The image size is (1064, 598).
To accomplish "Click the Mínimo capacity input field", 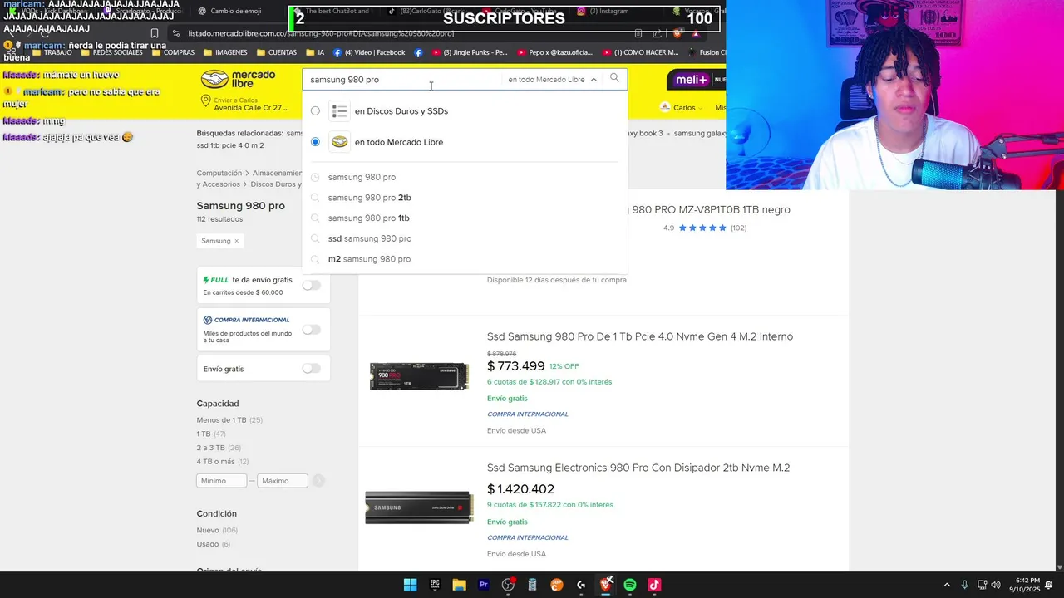I will (x=221, y=480).
